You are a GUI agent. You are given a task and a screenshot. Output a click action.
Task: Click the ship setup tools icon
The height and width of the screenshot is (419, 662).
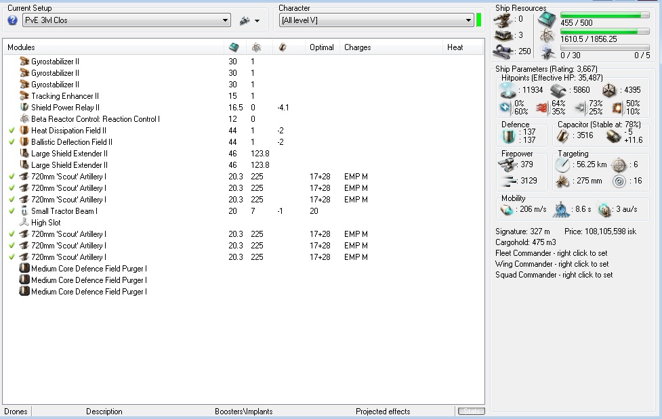(x=245, y=21)
